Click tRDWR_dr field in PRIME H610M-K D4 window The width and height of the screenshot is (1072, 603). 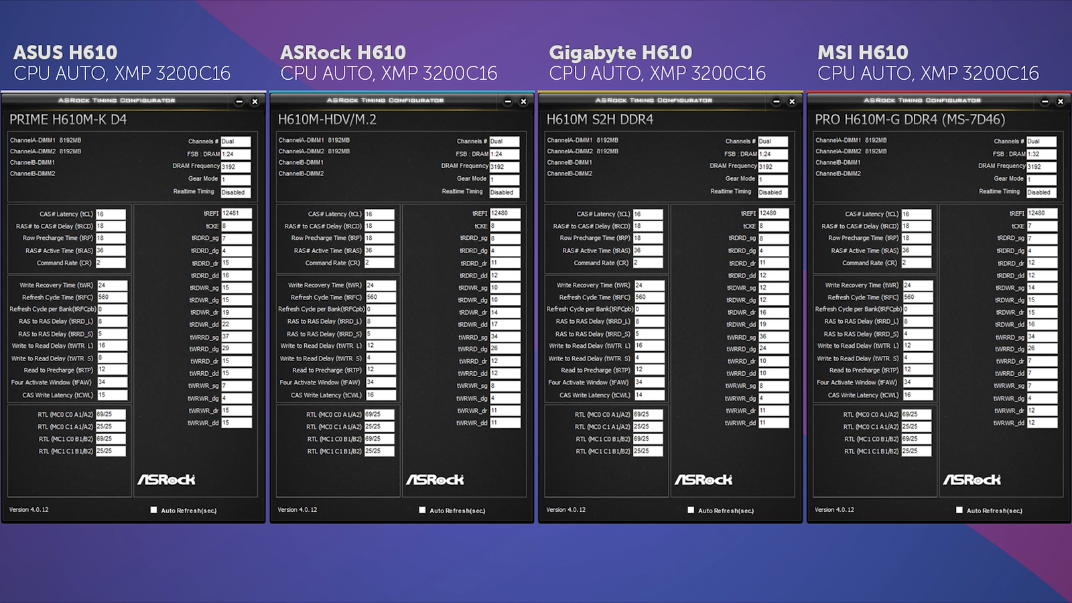(x=237, y=312)
